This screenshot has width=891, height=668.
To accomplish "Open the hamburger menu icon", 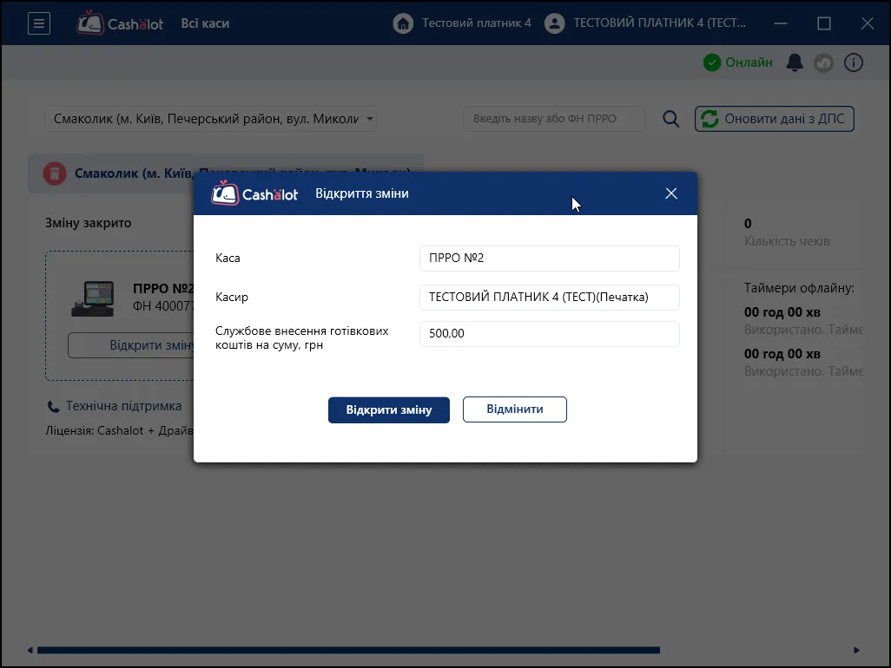I will point(38,23).
